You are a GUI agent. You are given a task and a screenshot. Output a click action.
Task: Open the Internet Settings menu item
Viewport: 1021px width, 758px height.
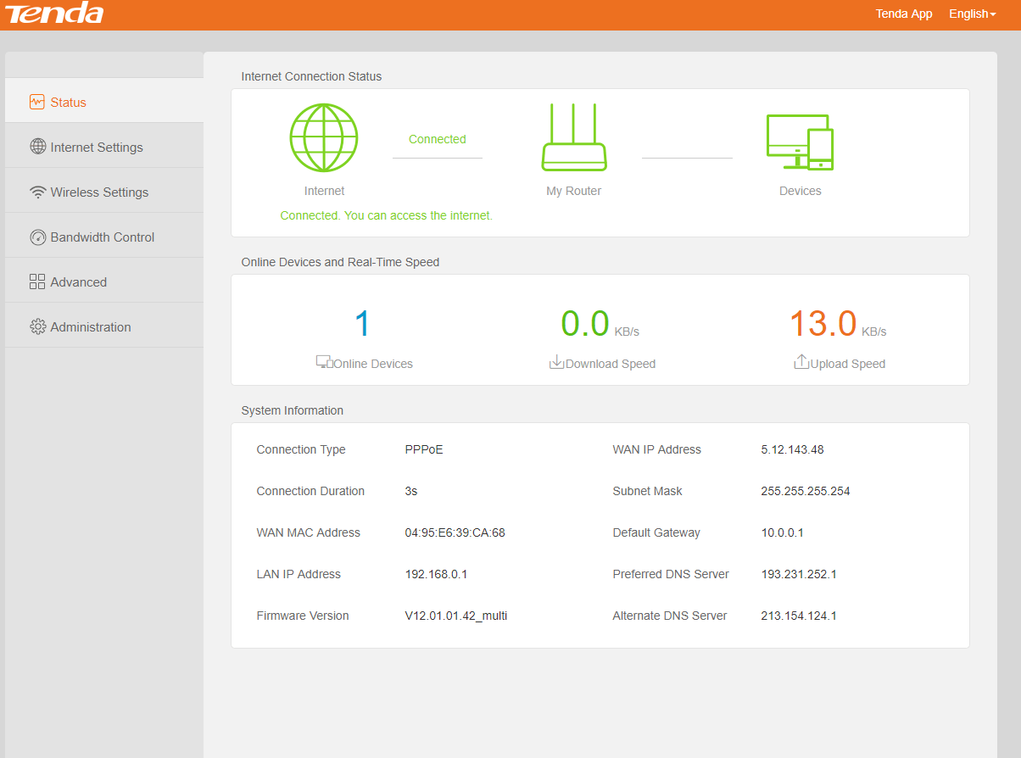click(97, 148)
